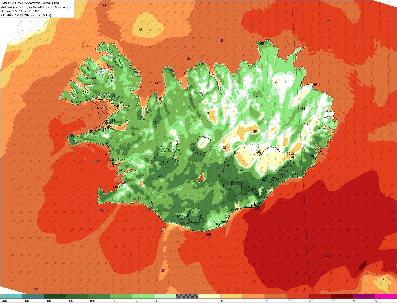Click the value 159 on the small red inland spot
This screenshot has height=303, width=397.
(200, 180)
